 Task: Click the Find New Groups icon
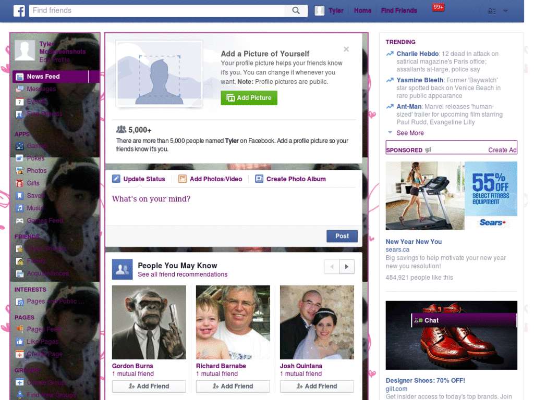click(19, 395)
